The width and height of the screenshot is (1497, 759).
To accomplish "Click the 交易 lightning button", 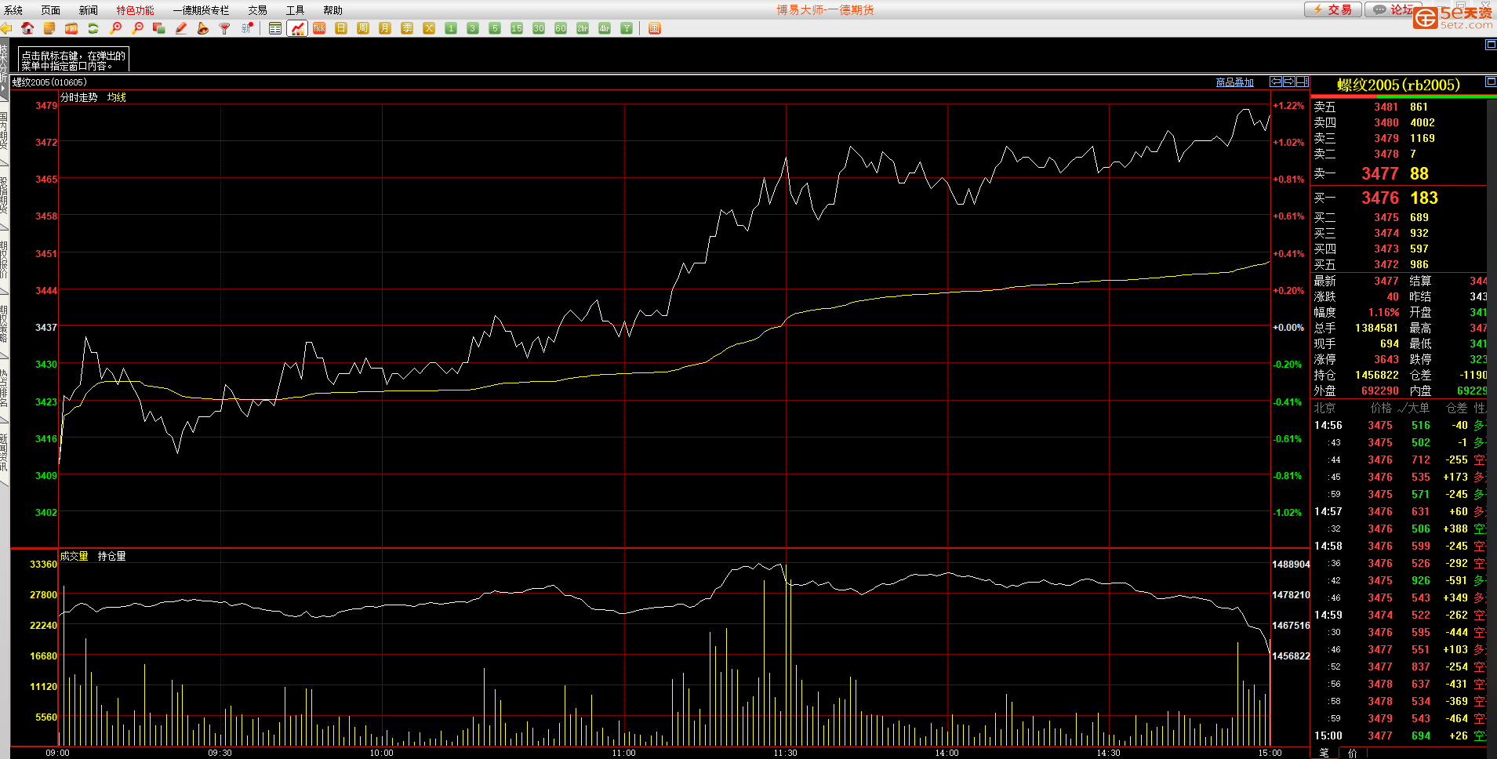I will 1332,9.
